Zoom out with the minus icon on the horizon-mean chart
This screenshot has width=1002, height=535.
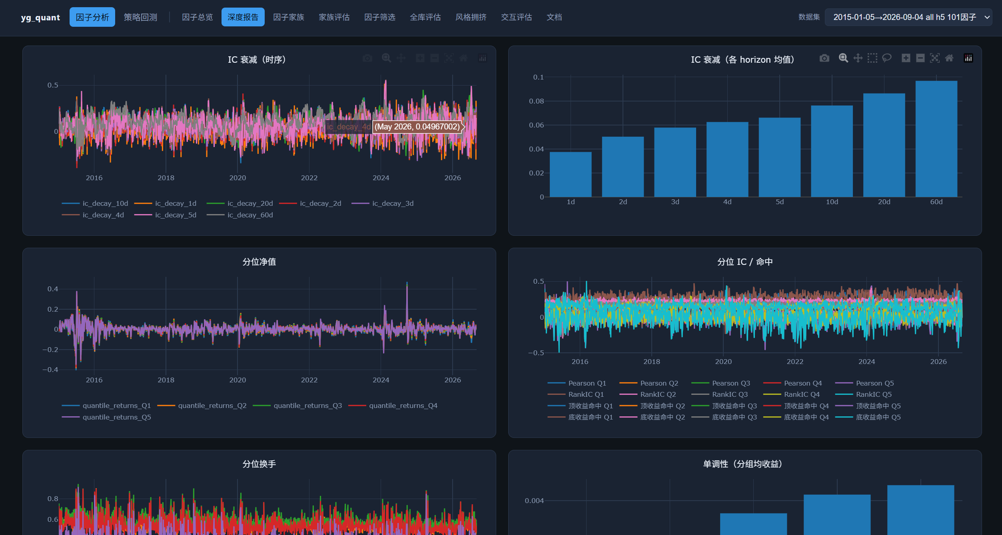click(x=920, y=58)
